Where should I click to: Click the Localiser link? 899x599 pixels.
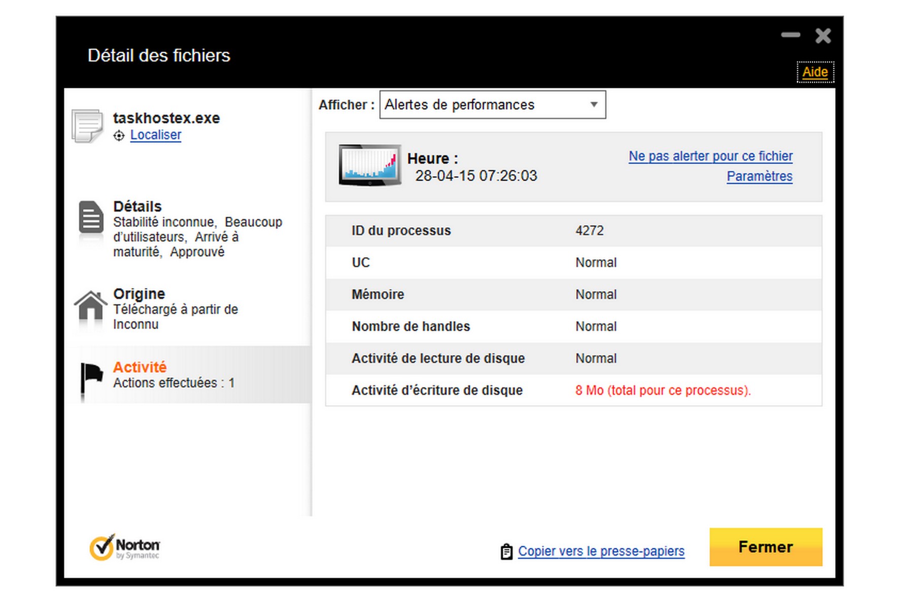(156, 135)
